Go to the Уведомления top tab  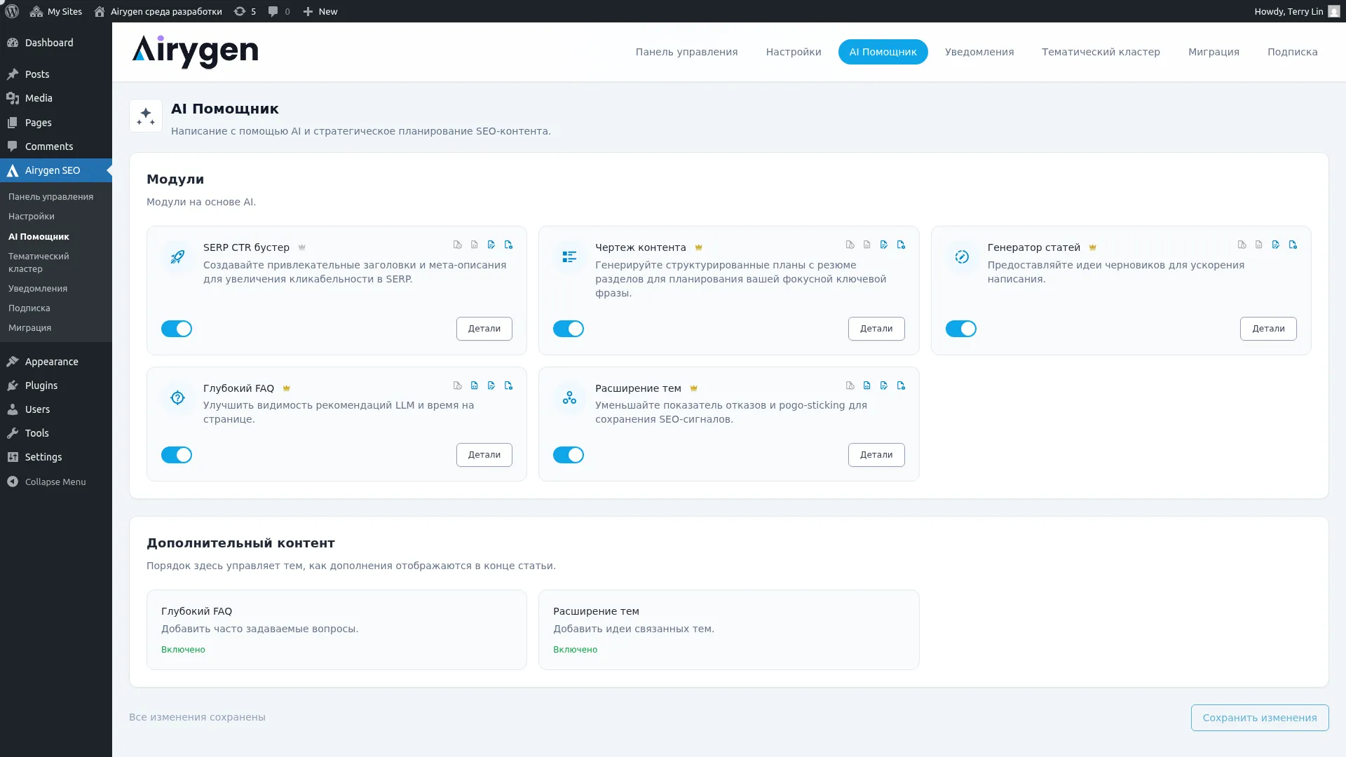point(979,52)
